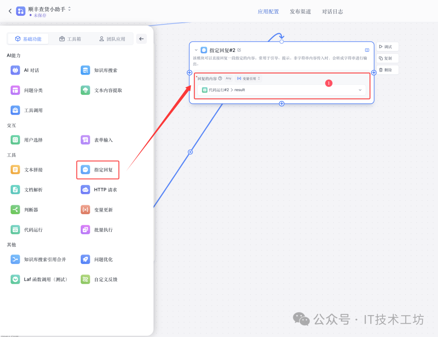Open the node's documentation book icon

pyautogui.click(x=367, y=50)
